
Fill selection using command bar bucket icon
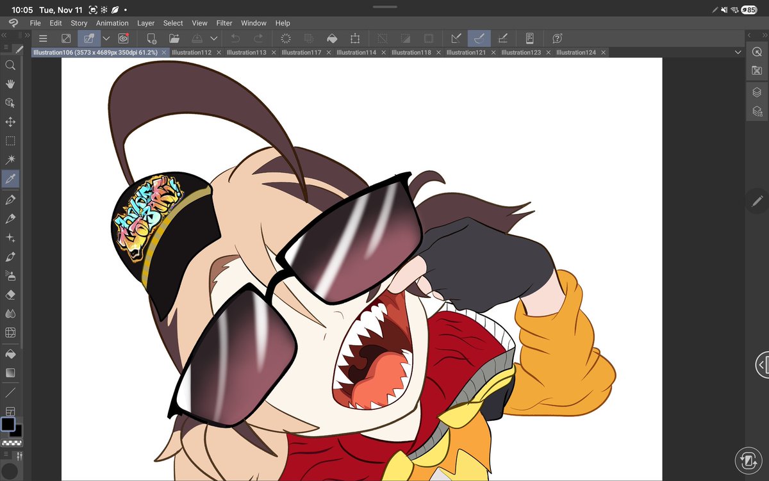[332, 38]
